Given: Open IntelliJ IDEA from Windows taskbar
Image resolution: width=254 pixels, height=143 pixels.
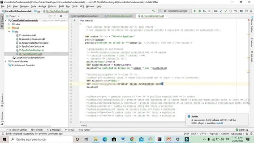Looking at the screenshot, I should 160,139.
